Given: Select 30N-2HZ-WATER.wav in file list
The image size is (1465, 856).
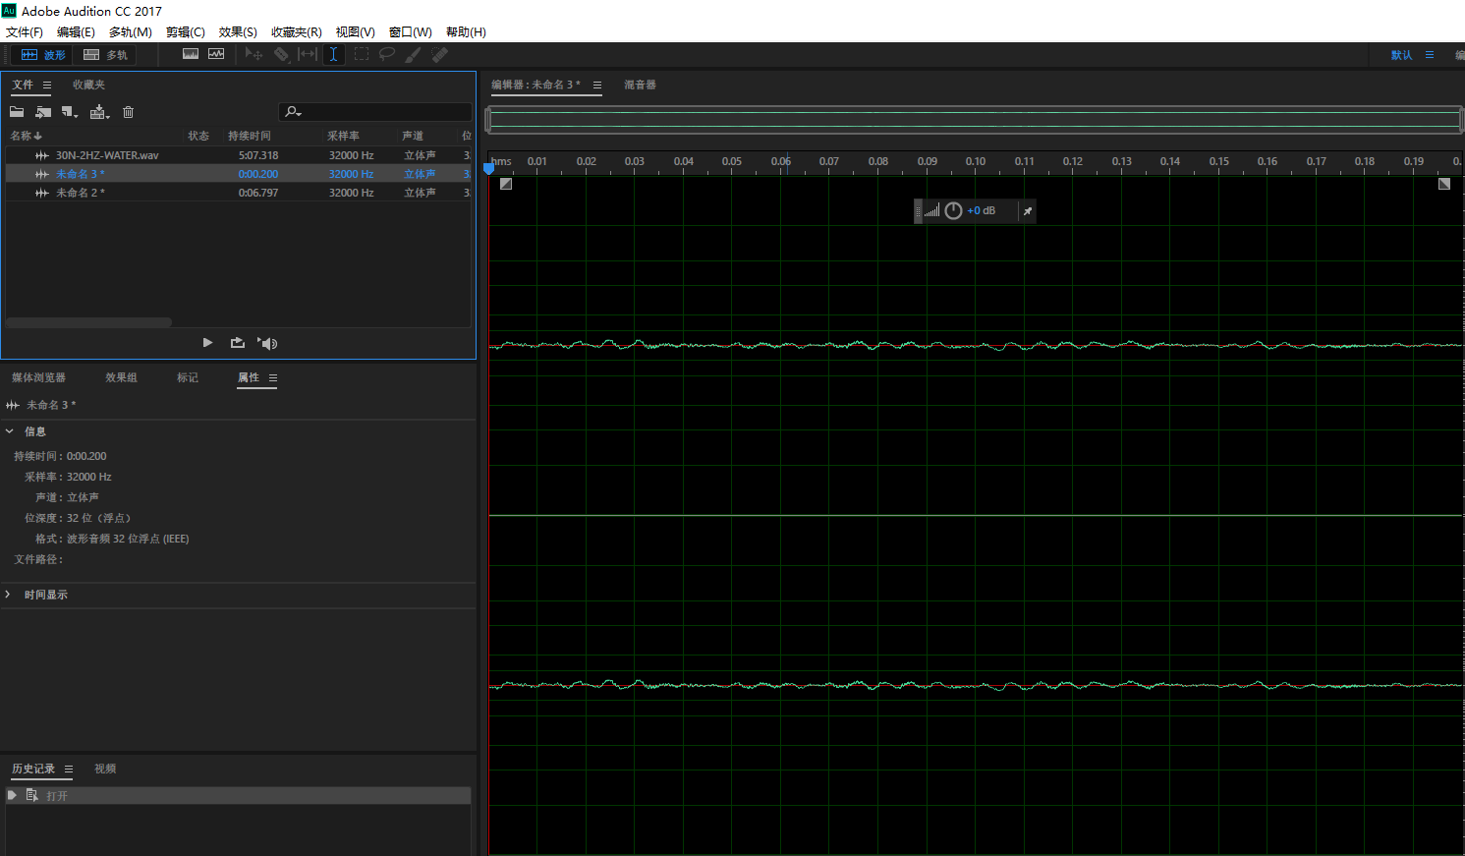Looking at the screenshot, I should coord(106,155).
